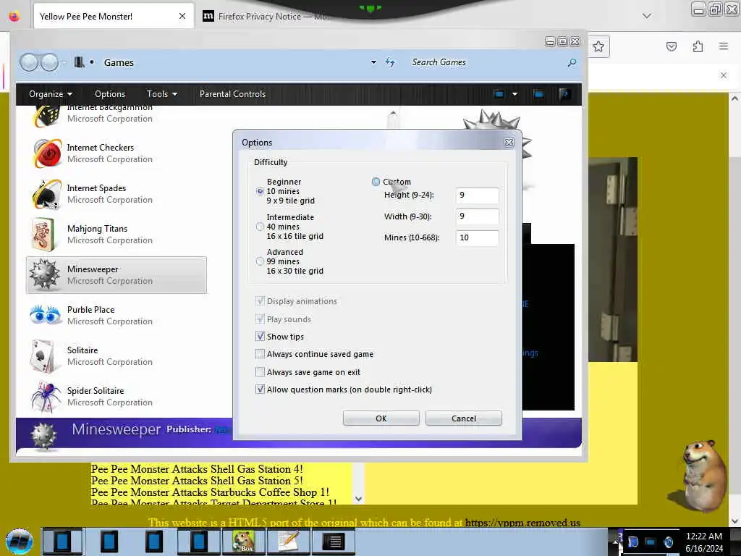Select Beginner difficulty radio button
741x556 pixels.
tap(260, 191)
